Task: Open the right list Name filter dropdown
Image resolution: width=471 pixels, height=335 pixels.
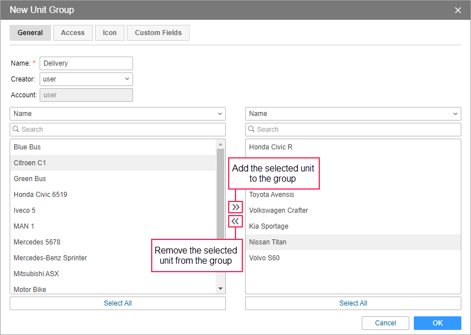Action: tap(353, 114)
